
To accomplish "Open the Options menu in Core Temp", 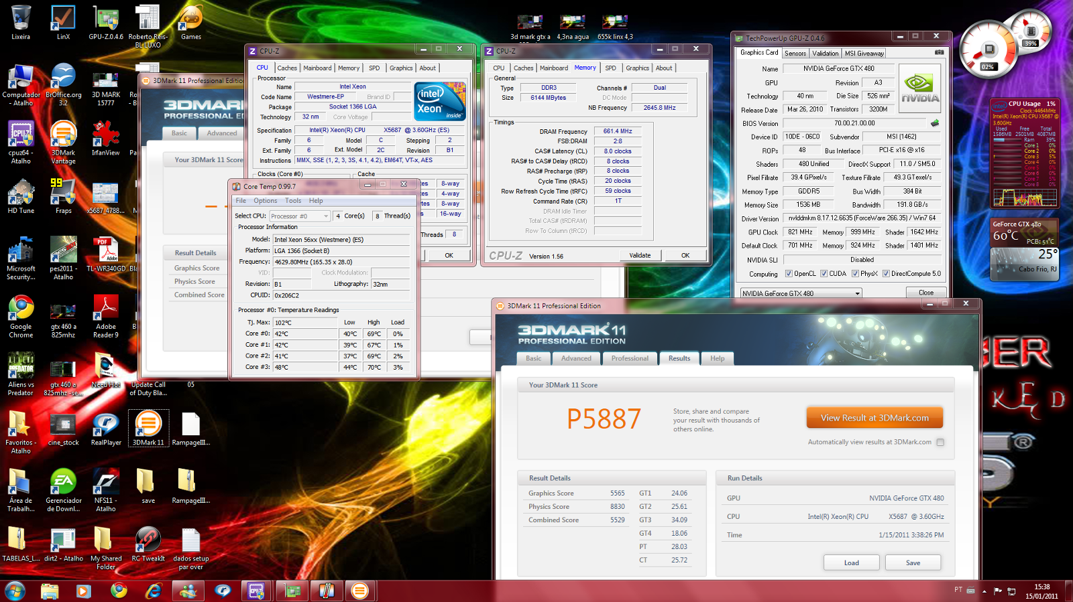I will click(x=265, y=200).
